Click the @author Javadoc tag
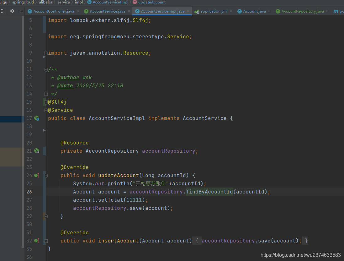The image size is (344, 261). coord(68,78)
